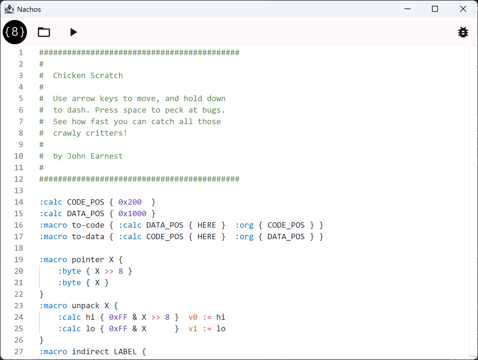Image resolution: width=478 pixels, height=360 pixels.
Task: Click 'LABEL' parameter on line 27
Action: 125,352
